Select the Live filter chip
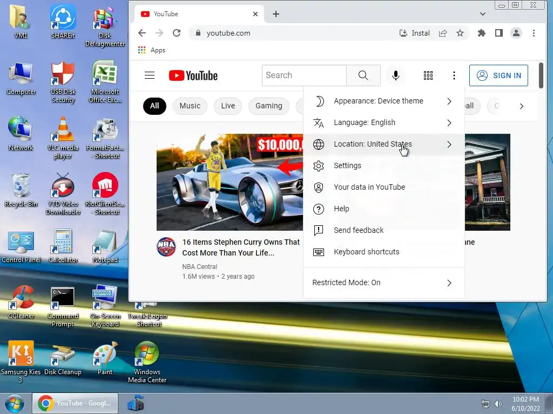Screen dimensions: 553x414 point(228,106)
